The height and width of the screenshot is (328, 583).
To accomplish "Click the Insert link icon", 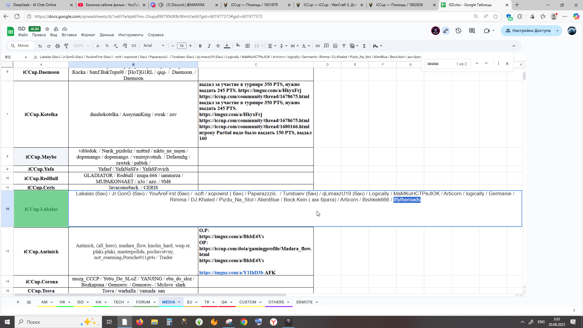I will (318, 46).
